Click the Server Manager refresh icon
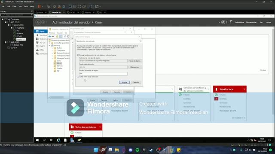This screenshot has height=154, width=275. click(223, 22)
